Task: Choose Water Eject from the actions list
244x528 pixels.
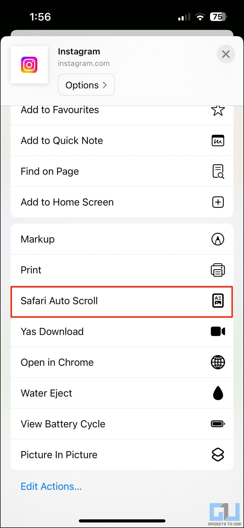Action: (122, 393)
